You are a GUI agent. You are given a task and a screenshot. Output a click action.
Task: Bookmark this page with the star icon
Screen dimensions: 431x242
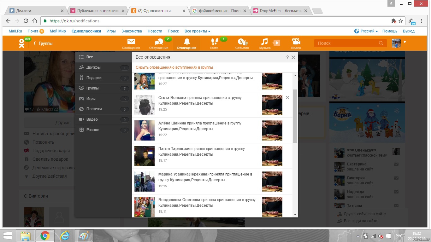401,21
